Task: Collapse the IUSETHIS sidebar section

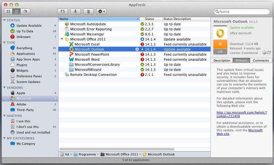Action: pyautogui.click(x=4, y=116)
